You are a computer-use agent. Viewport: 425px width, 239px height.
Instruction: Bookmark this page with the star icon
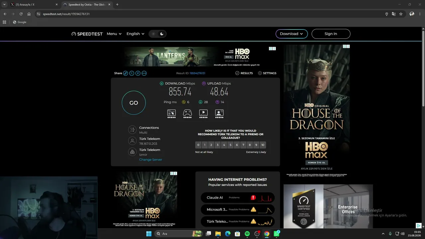(x=401, y=14)
